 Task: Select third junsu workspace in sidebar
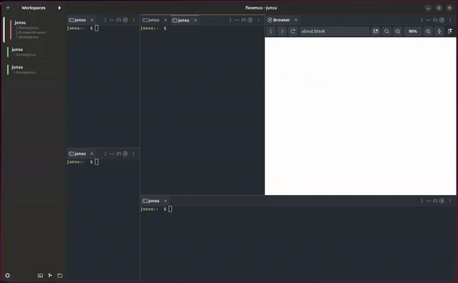[35, 69]
